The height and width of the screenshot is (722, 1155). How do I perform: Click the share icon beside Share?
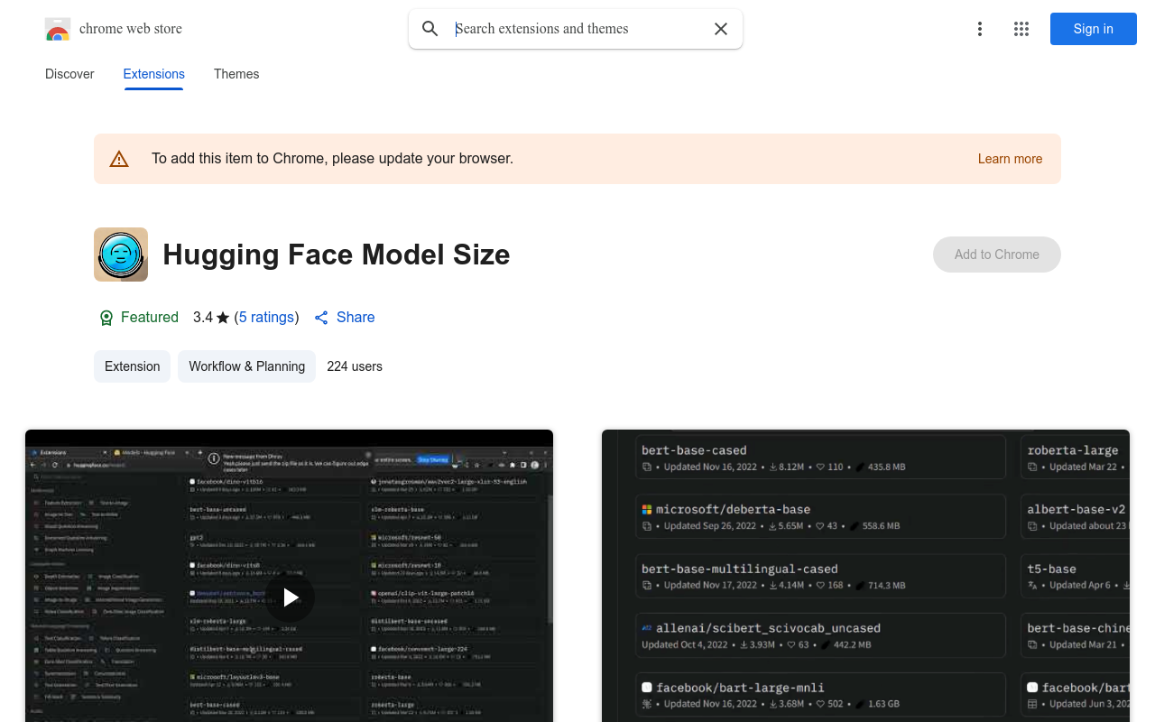(x=321, y=318)
